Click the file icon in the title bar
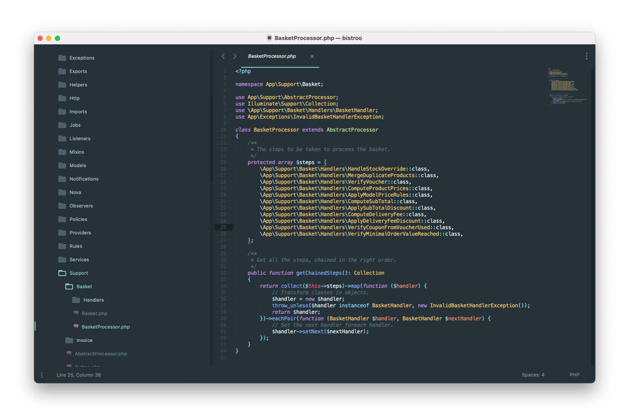This screenshot has width=632, height=409. (x=269, y=38)
